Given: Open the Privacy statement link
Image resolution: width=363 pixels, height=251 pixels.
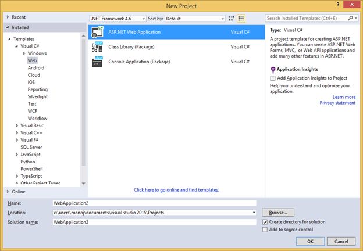Looking at the screenshot, I should (337, 103).
